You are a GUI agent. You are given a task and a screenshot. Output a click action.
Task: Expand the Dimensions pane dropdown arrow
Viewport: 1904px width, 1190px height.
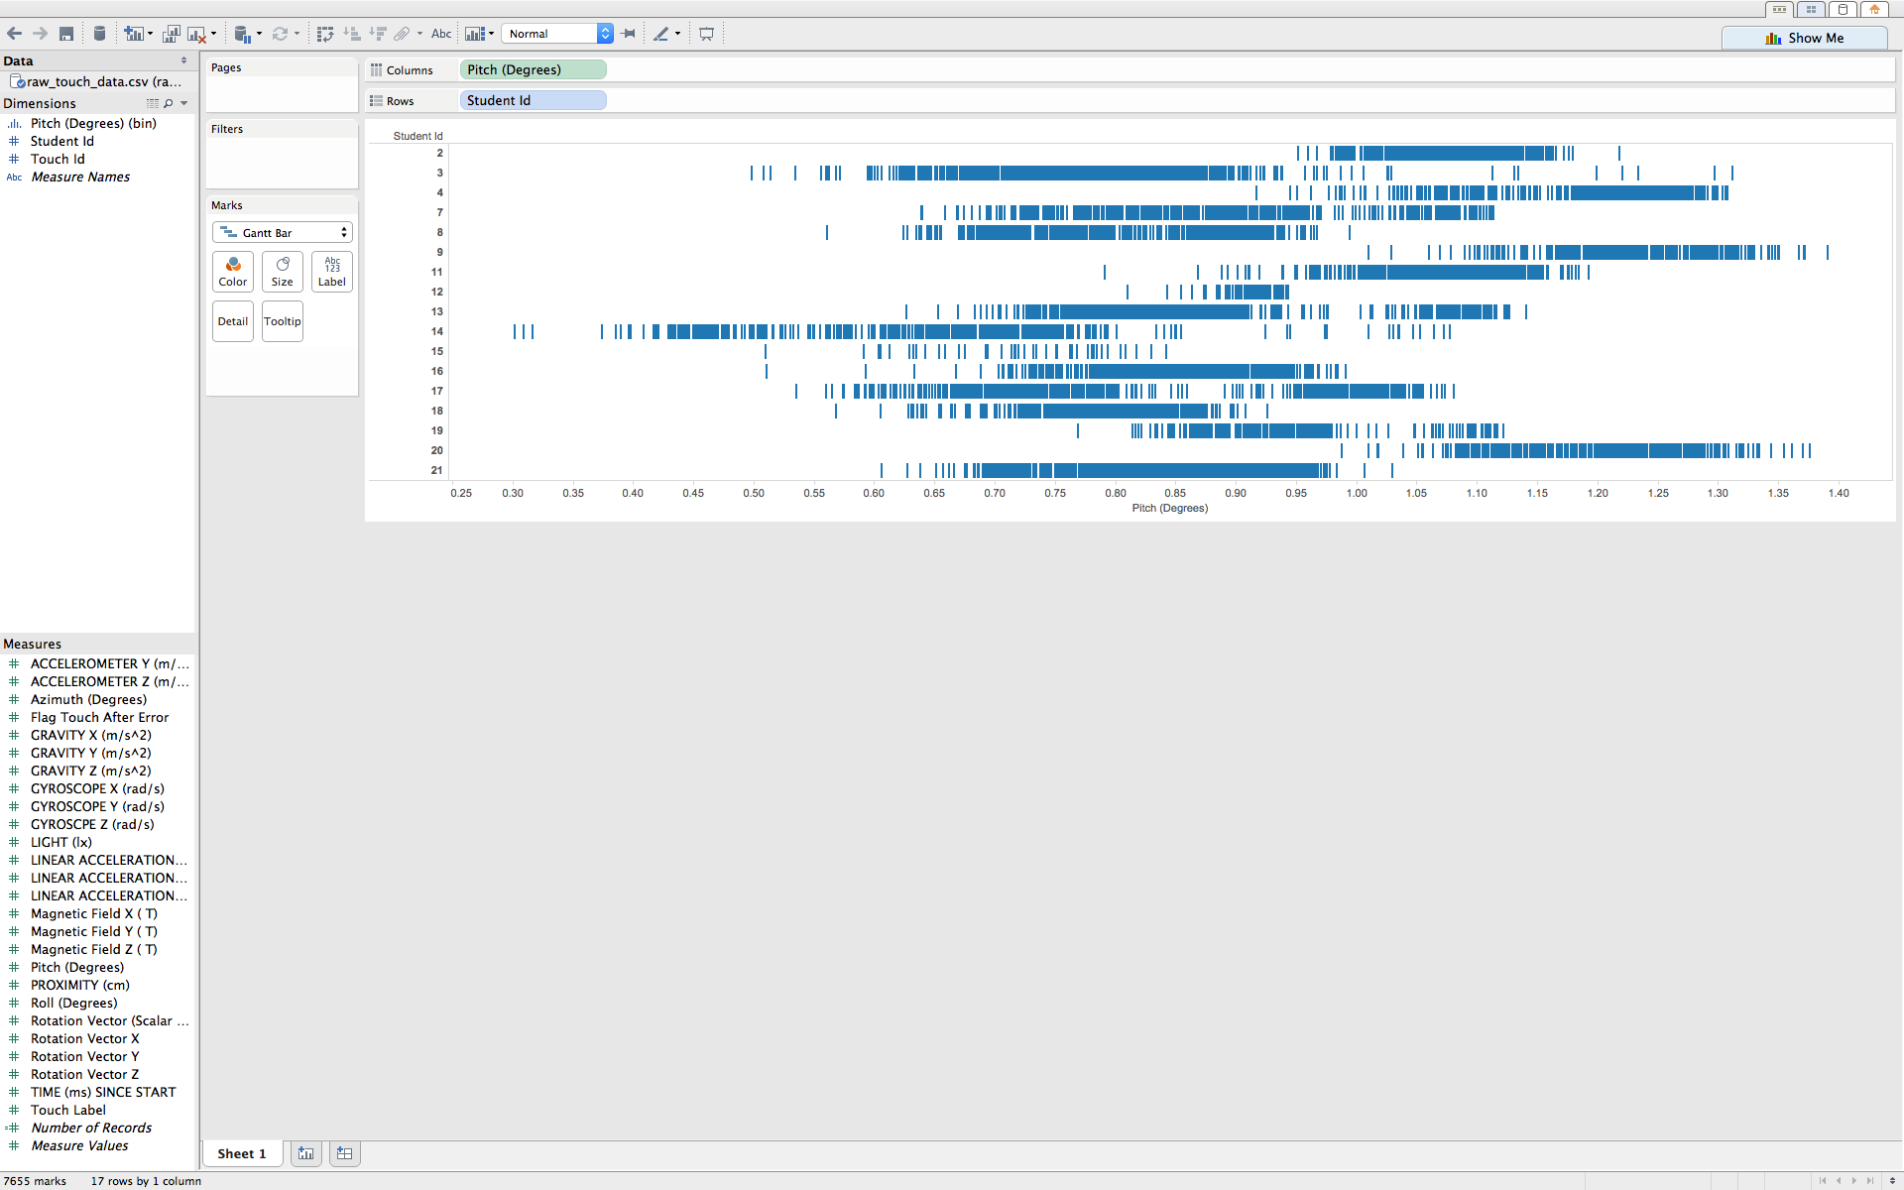pos(184,103)
